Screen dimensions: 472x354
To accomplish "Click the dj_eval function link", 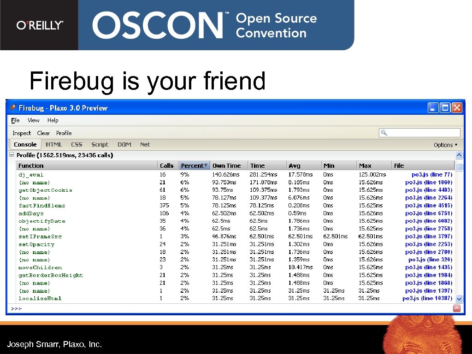I will [31, 174].
